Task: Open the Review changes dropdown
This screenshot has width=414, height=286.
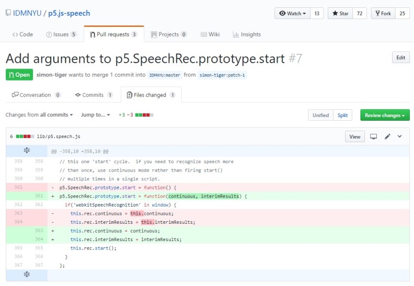Action: (x=385, y=115)
